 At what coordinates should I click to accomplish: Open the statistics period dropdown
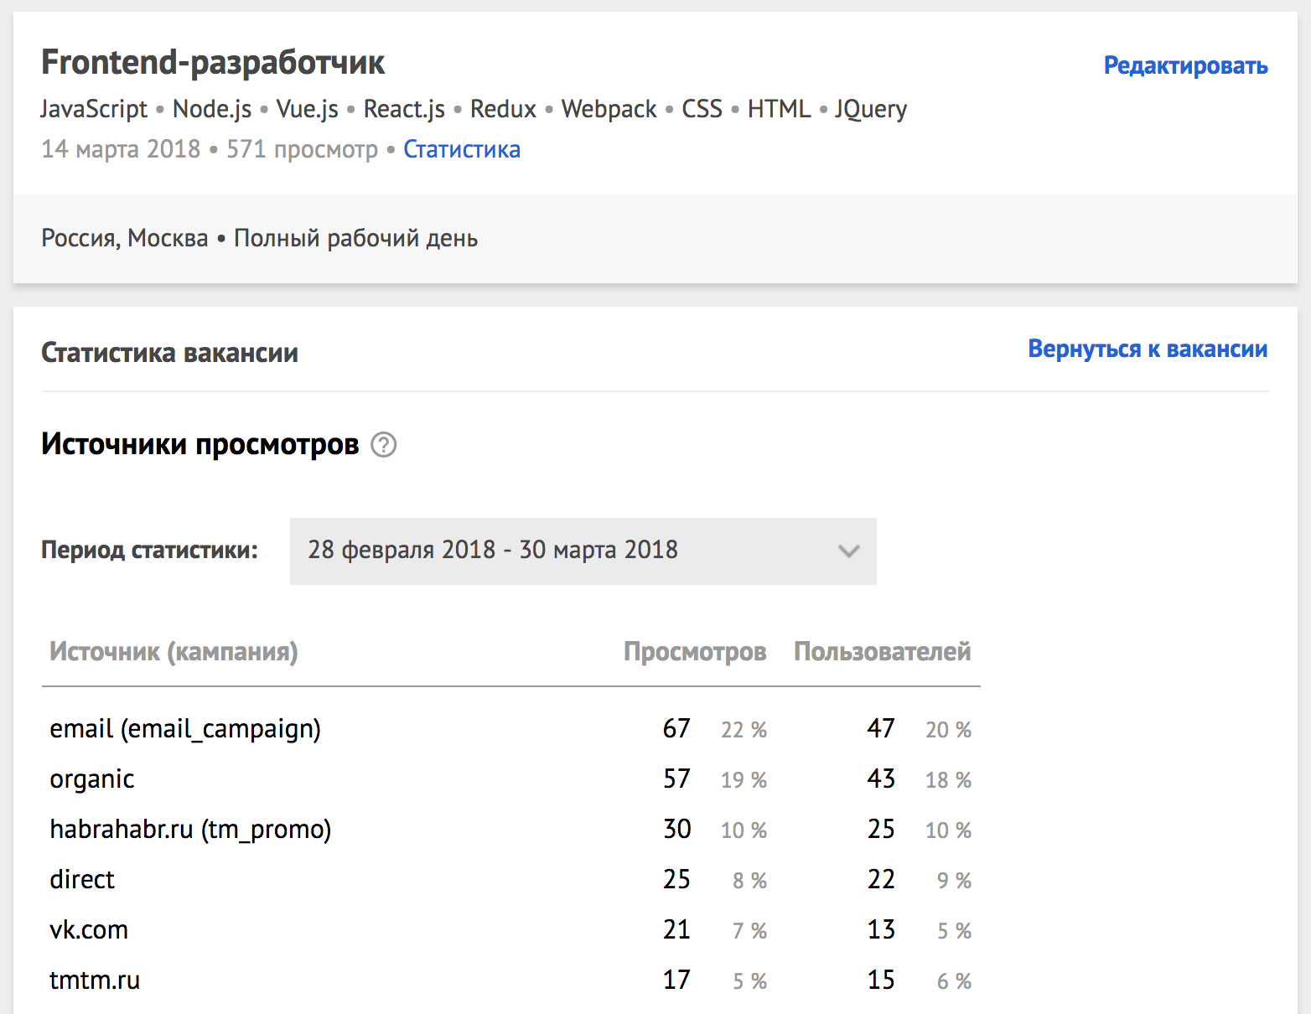pyautogui.click(x=582, y=551)
